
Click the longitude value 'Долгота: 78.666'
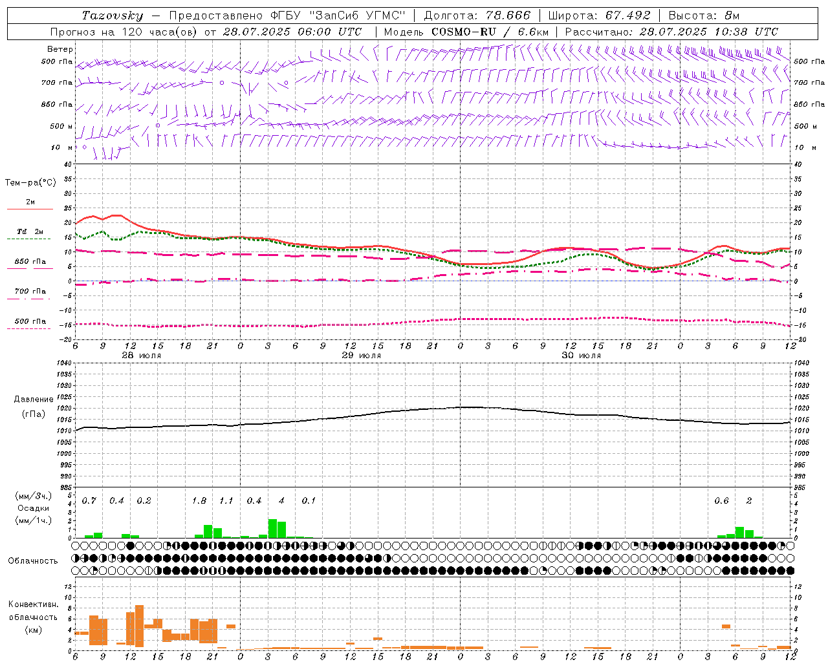click(477, 16)
